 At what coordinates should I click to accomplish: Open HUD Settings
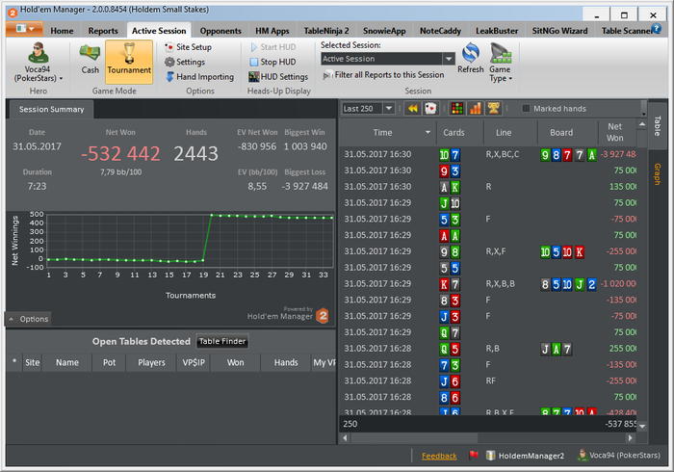click(x=284, y=76)
